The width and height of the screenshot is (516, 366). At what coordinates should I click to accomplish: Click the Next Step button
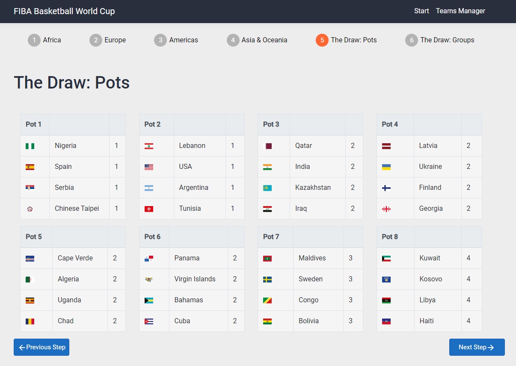[x=477, y=347]
